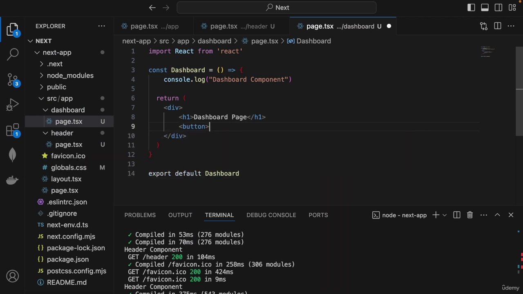523x294 pixels.
Task: Kill terminal with the trash icon
Action: pos(470,215)
